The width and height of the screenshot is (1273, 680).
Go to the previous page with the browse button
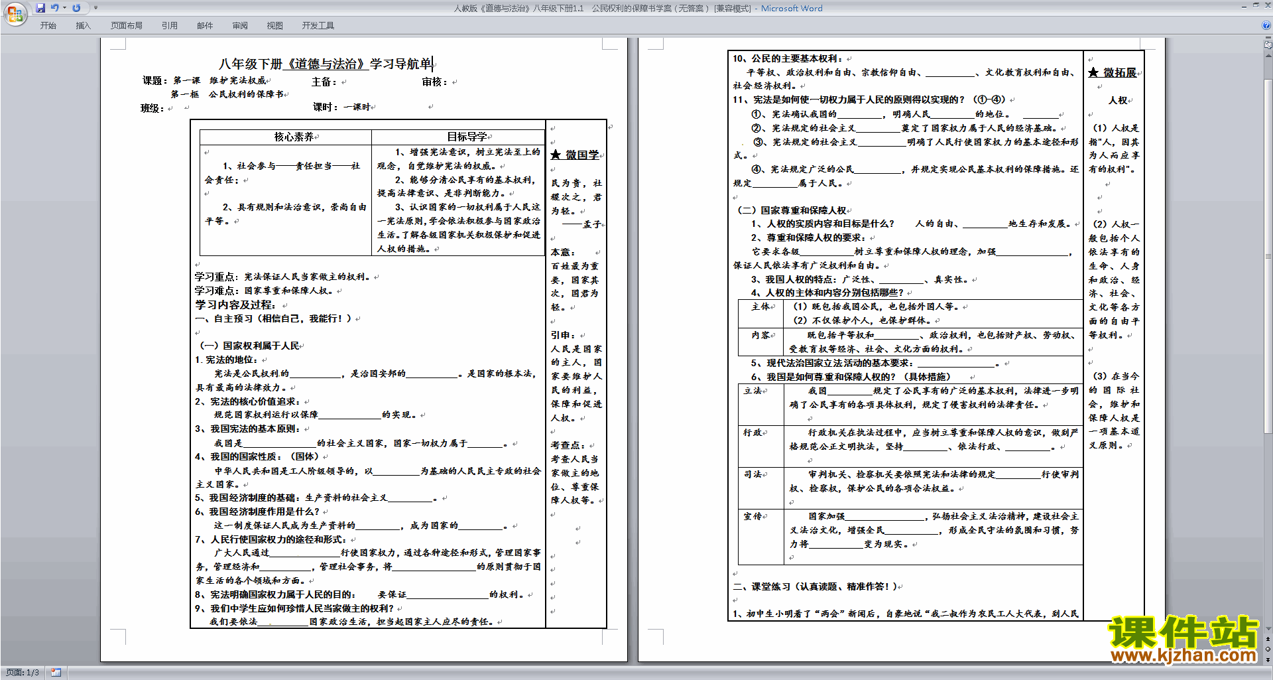(x=1268, y=640)
